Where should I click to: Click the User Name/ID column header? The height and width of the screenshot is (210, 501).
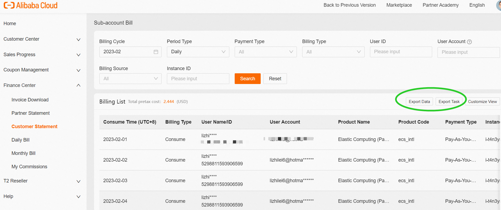(x=217, y=122)
